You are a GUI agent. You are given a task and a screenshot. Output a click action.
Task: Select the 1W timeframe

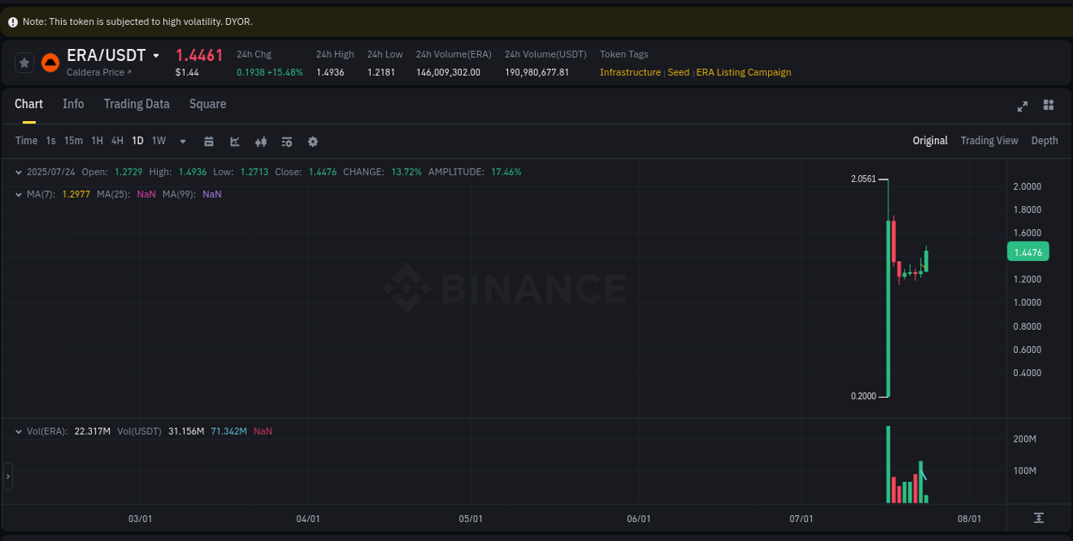(158, 141)
